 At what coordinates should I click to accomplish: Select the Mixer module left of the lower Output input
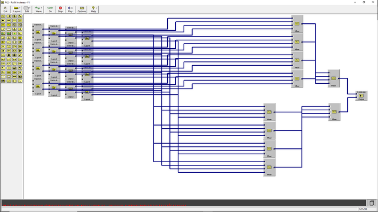[x=334, y=112]
